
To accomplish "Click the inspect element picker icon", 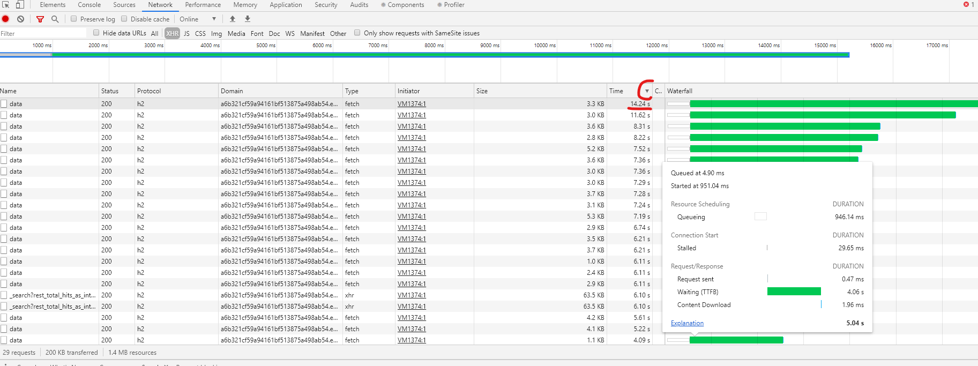I will pyautogui.click(x=6, y=4).
